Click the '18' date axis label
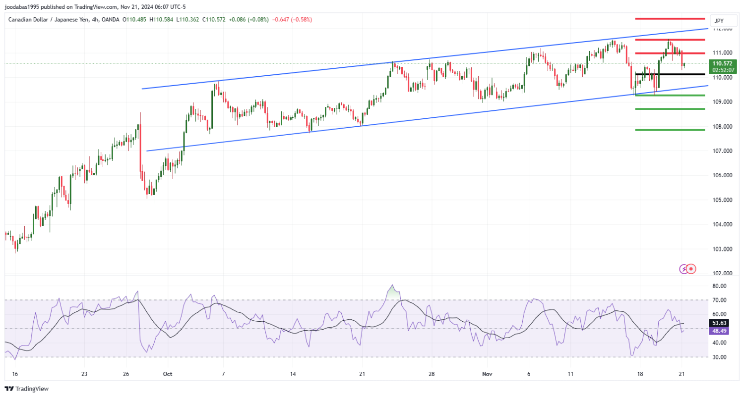Screen dimensions: 744x397 tap(640, 374)
